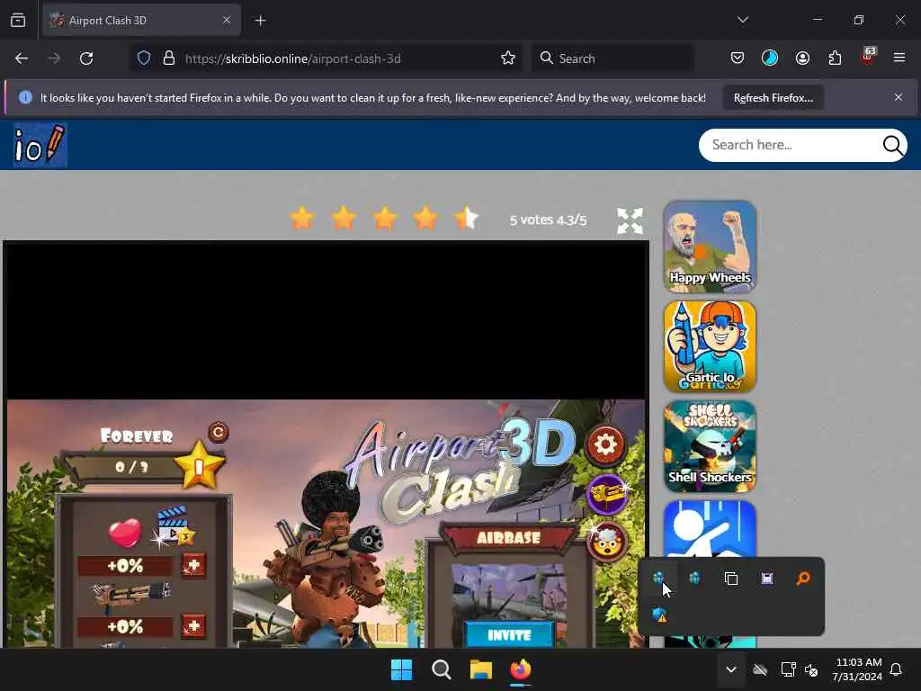The width and height of the screenshot is (921, 691).
Task: Click the clapperboard video reward icon
Action: 174,525
